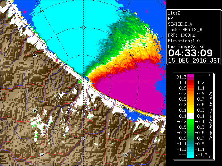This screenshot has width=222, height=166.
Task: Select the 'ilts2' station name text
Action: [x=174, y=13]
